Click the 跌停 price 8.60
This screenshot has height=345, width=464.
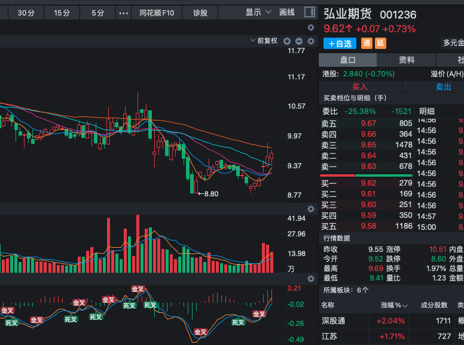point(438,259)
